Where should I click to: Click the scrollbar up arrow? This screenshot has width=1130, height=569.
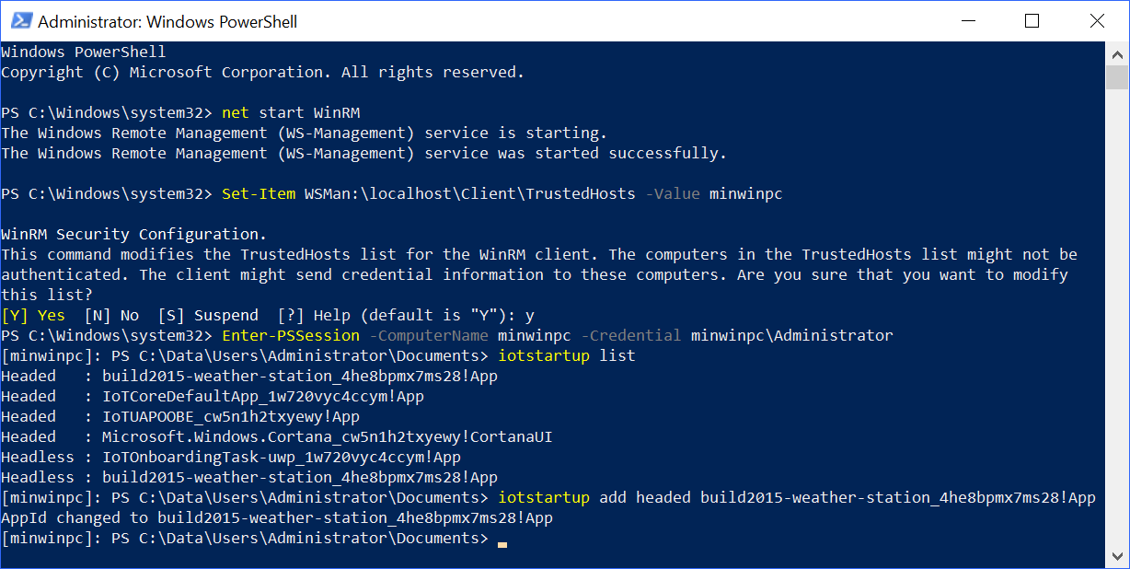tap(1116, 52)
